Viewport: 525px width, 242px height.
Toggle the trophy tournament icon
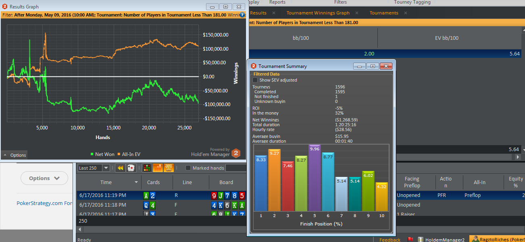pyautogui.click(x=169, y=168)
